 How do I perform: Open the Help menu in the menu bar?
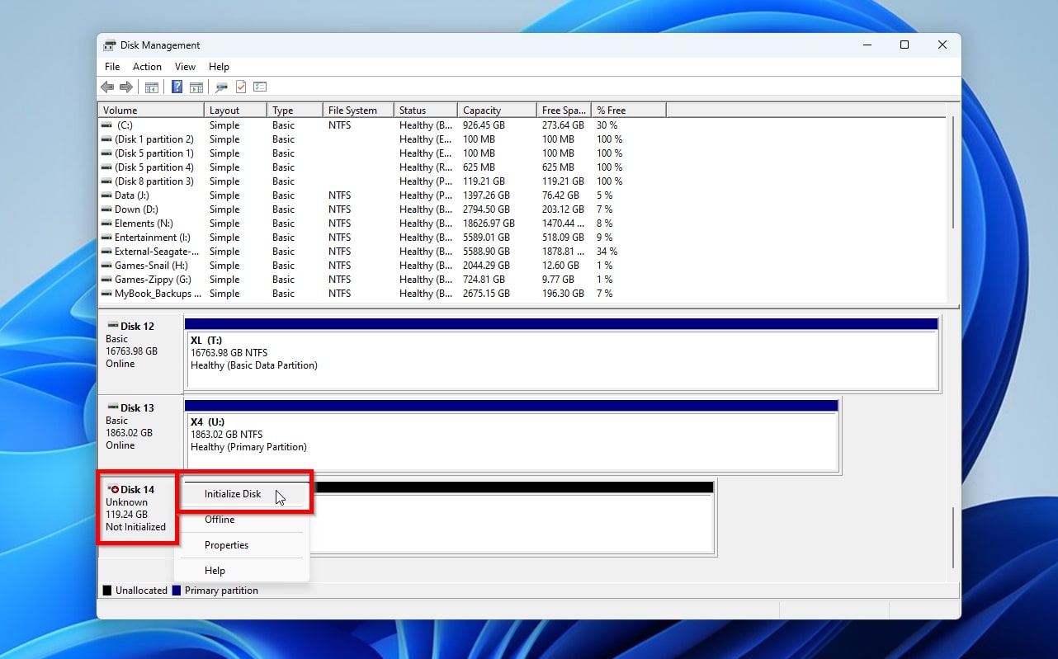point(219,67)
